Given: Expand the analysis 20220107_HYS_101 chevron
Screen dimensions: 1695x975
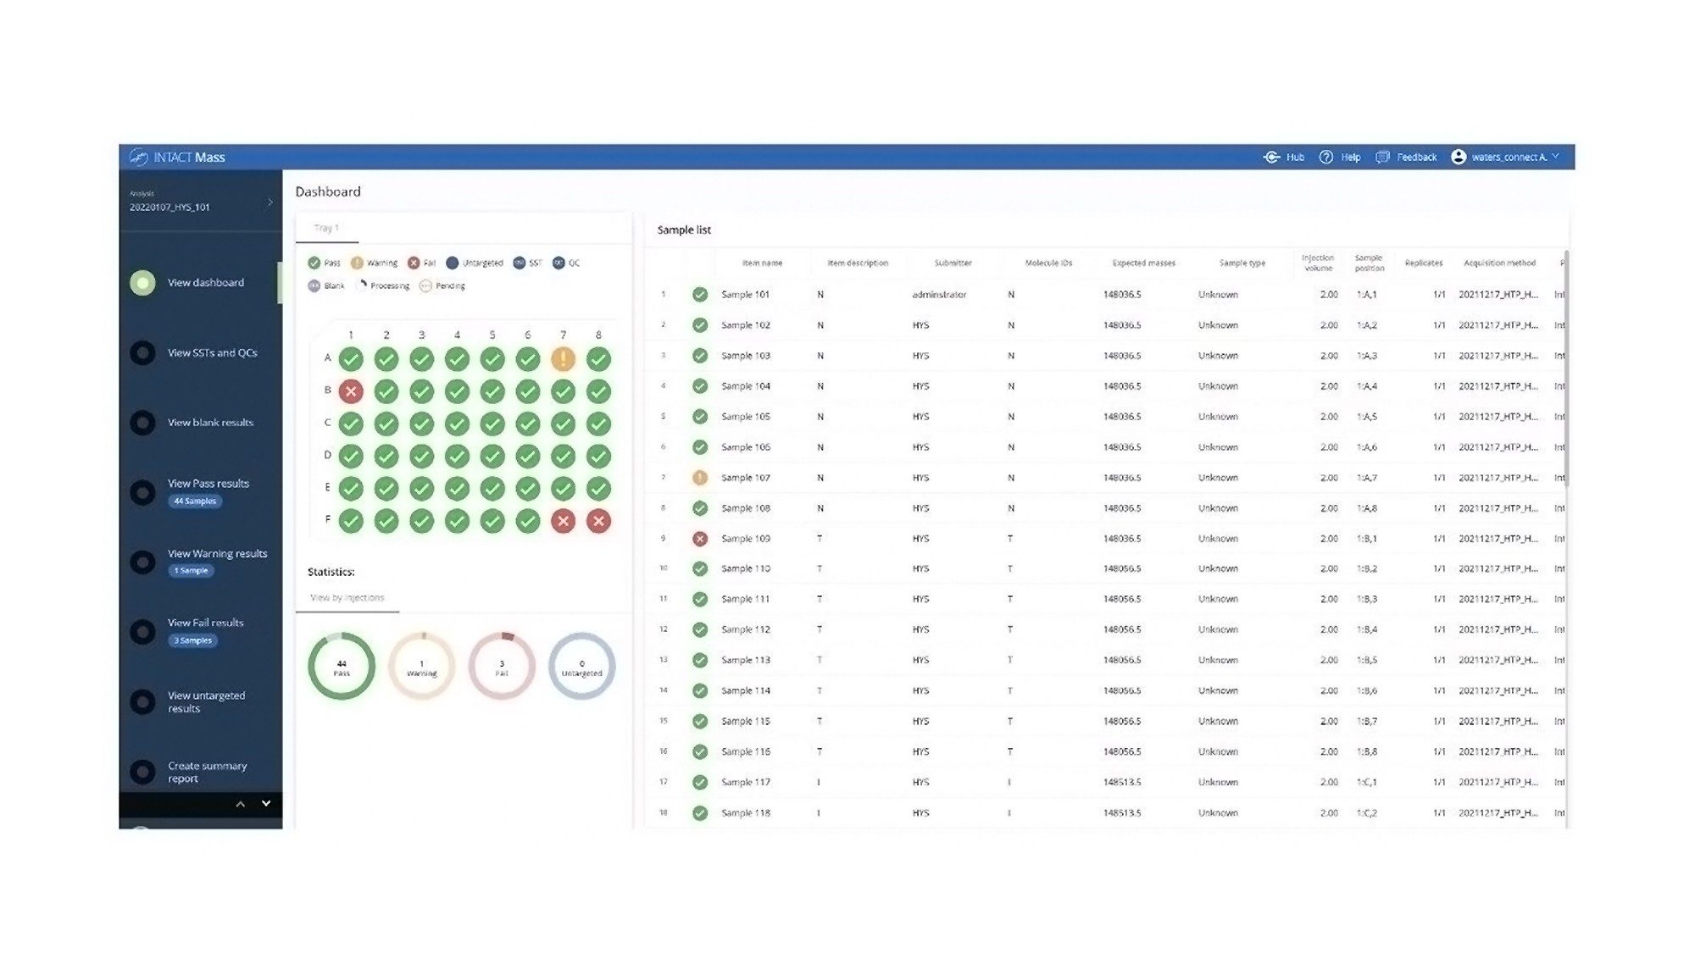Looking at the screenshot, I should [270, 202].
